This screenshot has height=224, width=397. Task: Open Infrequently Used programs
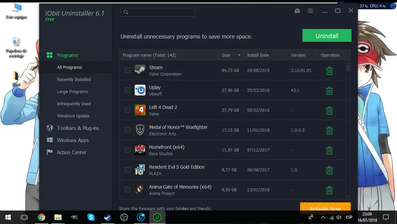(74, 104)
